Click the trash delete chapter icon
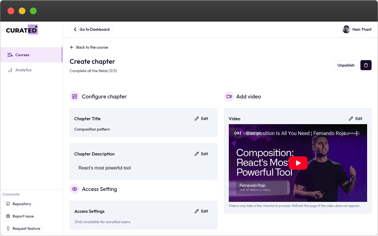The image size is (378, 236). coord(366,65)
